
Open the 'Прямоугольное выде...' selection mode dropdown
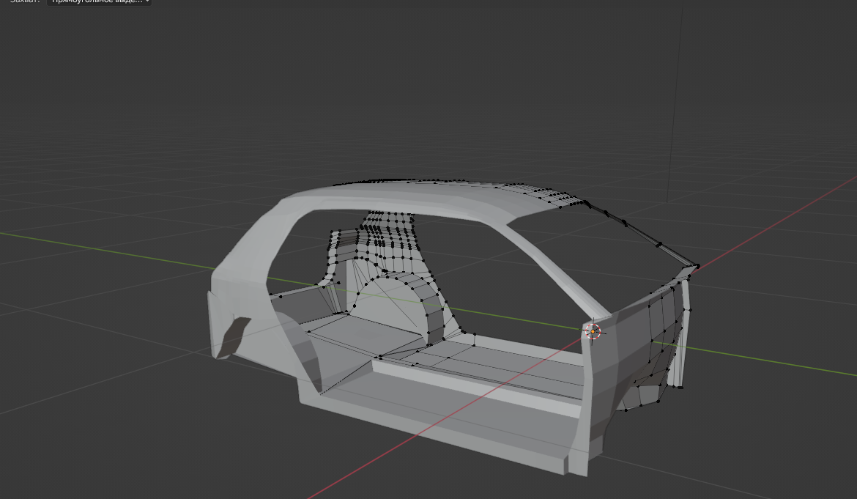click(99, 1)
